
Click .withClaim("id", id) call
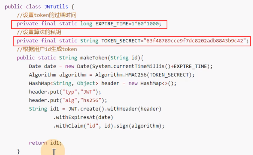(83, 126)
